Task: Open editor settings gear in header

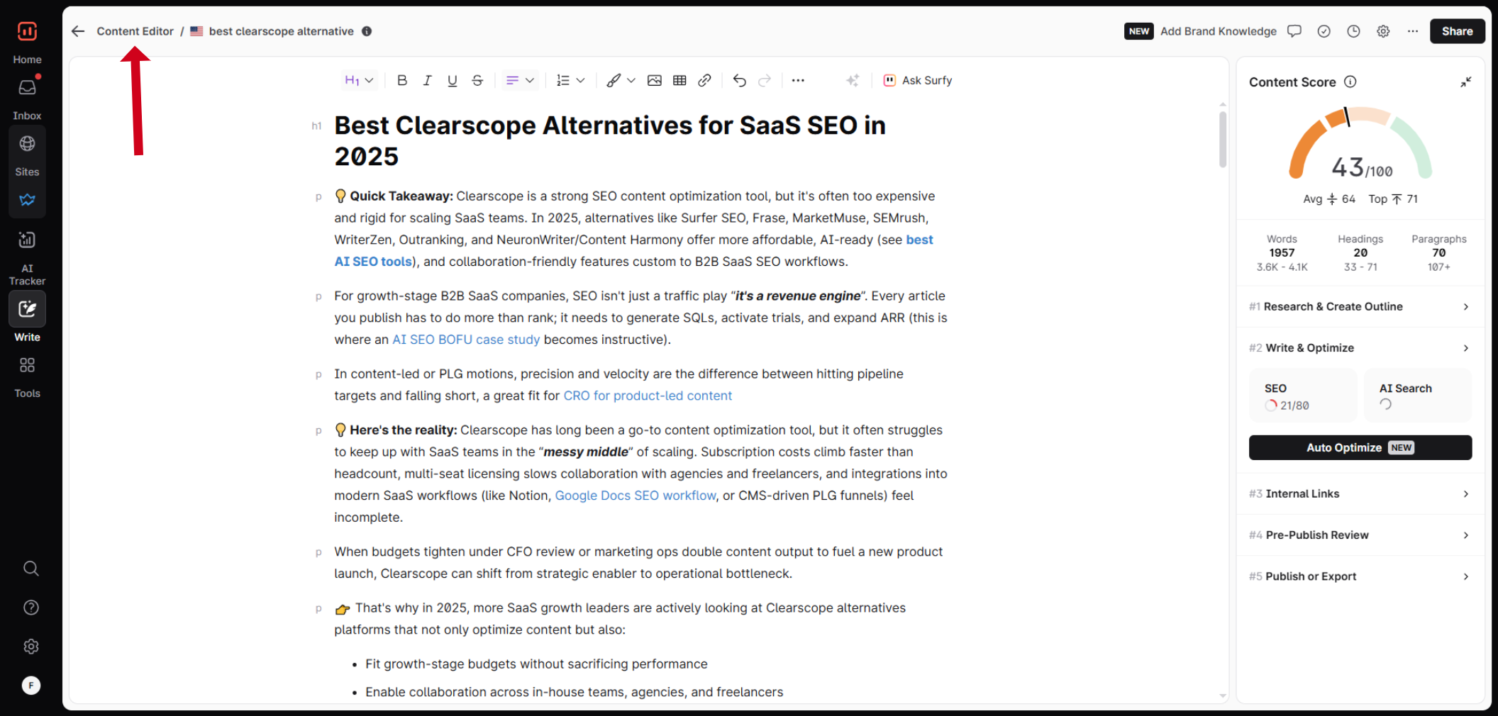Action: [x=1383, y=31]
